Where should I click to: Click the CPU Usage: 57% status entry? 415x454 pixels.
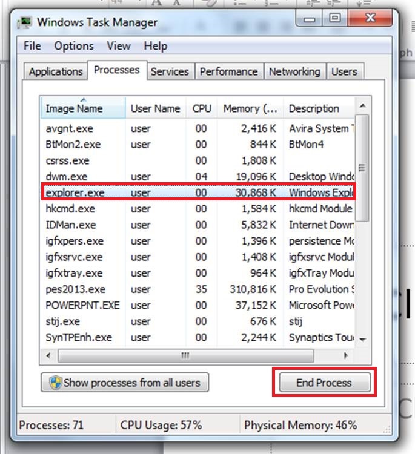pos(161,425)
